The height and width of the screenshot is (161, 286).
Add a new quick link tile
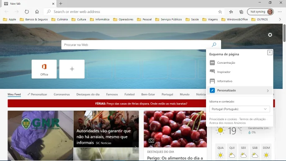[72, 69]
